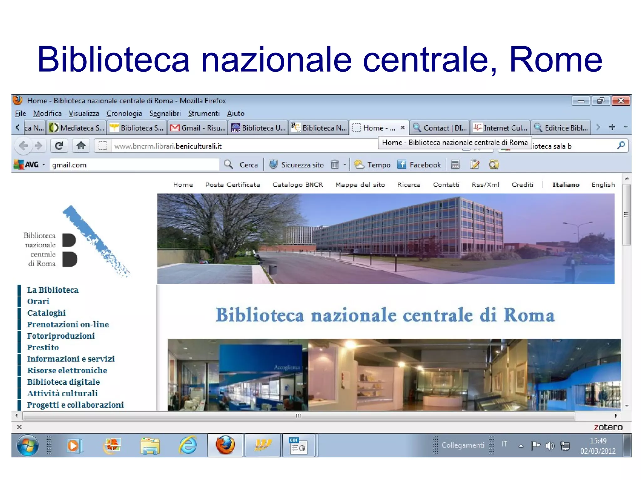Screen dimensions: 641x480
Task: Close the active Home tab
Action: tap(403, 128)
